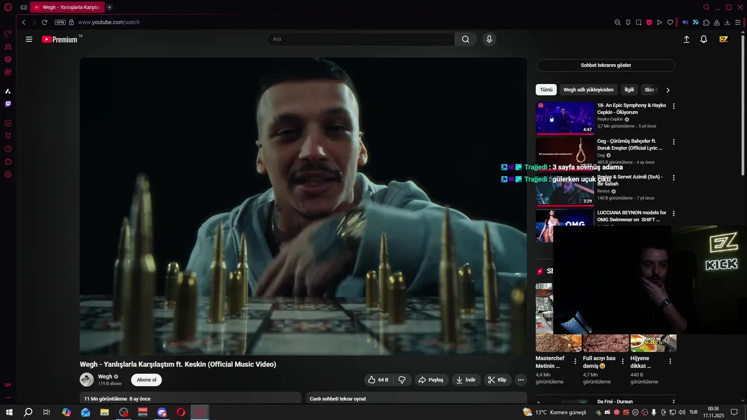Open Windows notification center icon
Image resolution: width=747 pixels, height=420 pixels.
click(x=735, y=412)
